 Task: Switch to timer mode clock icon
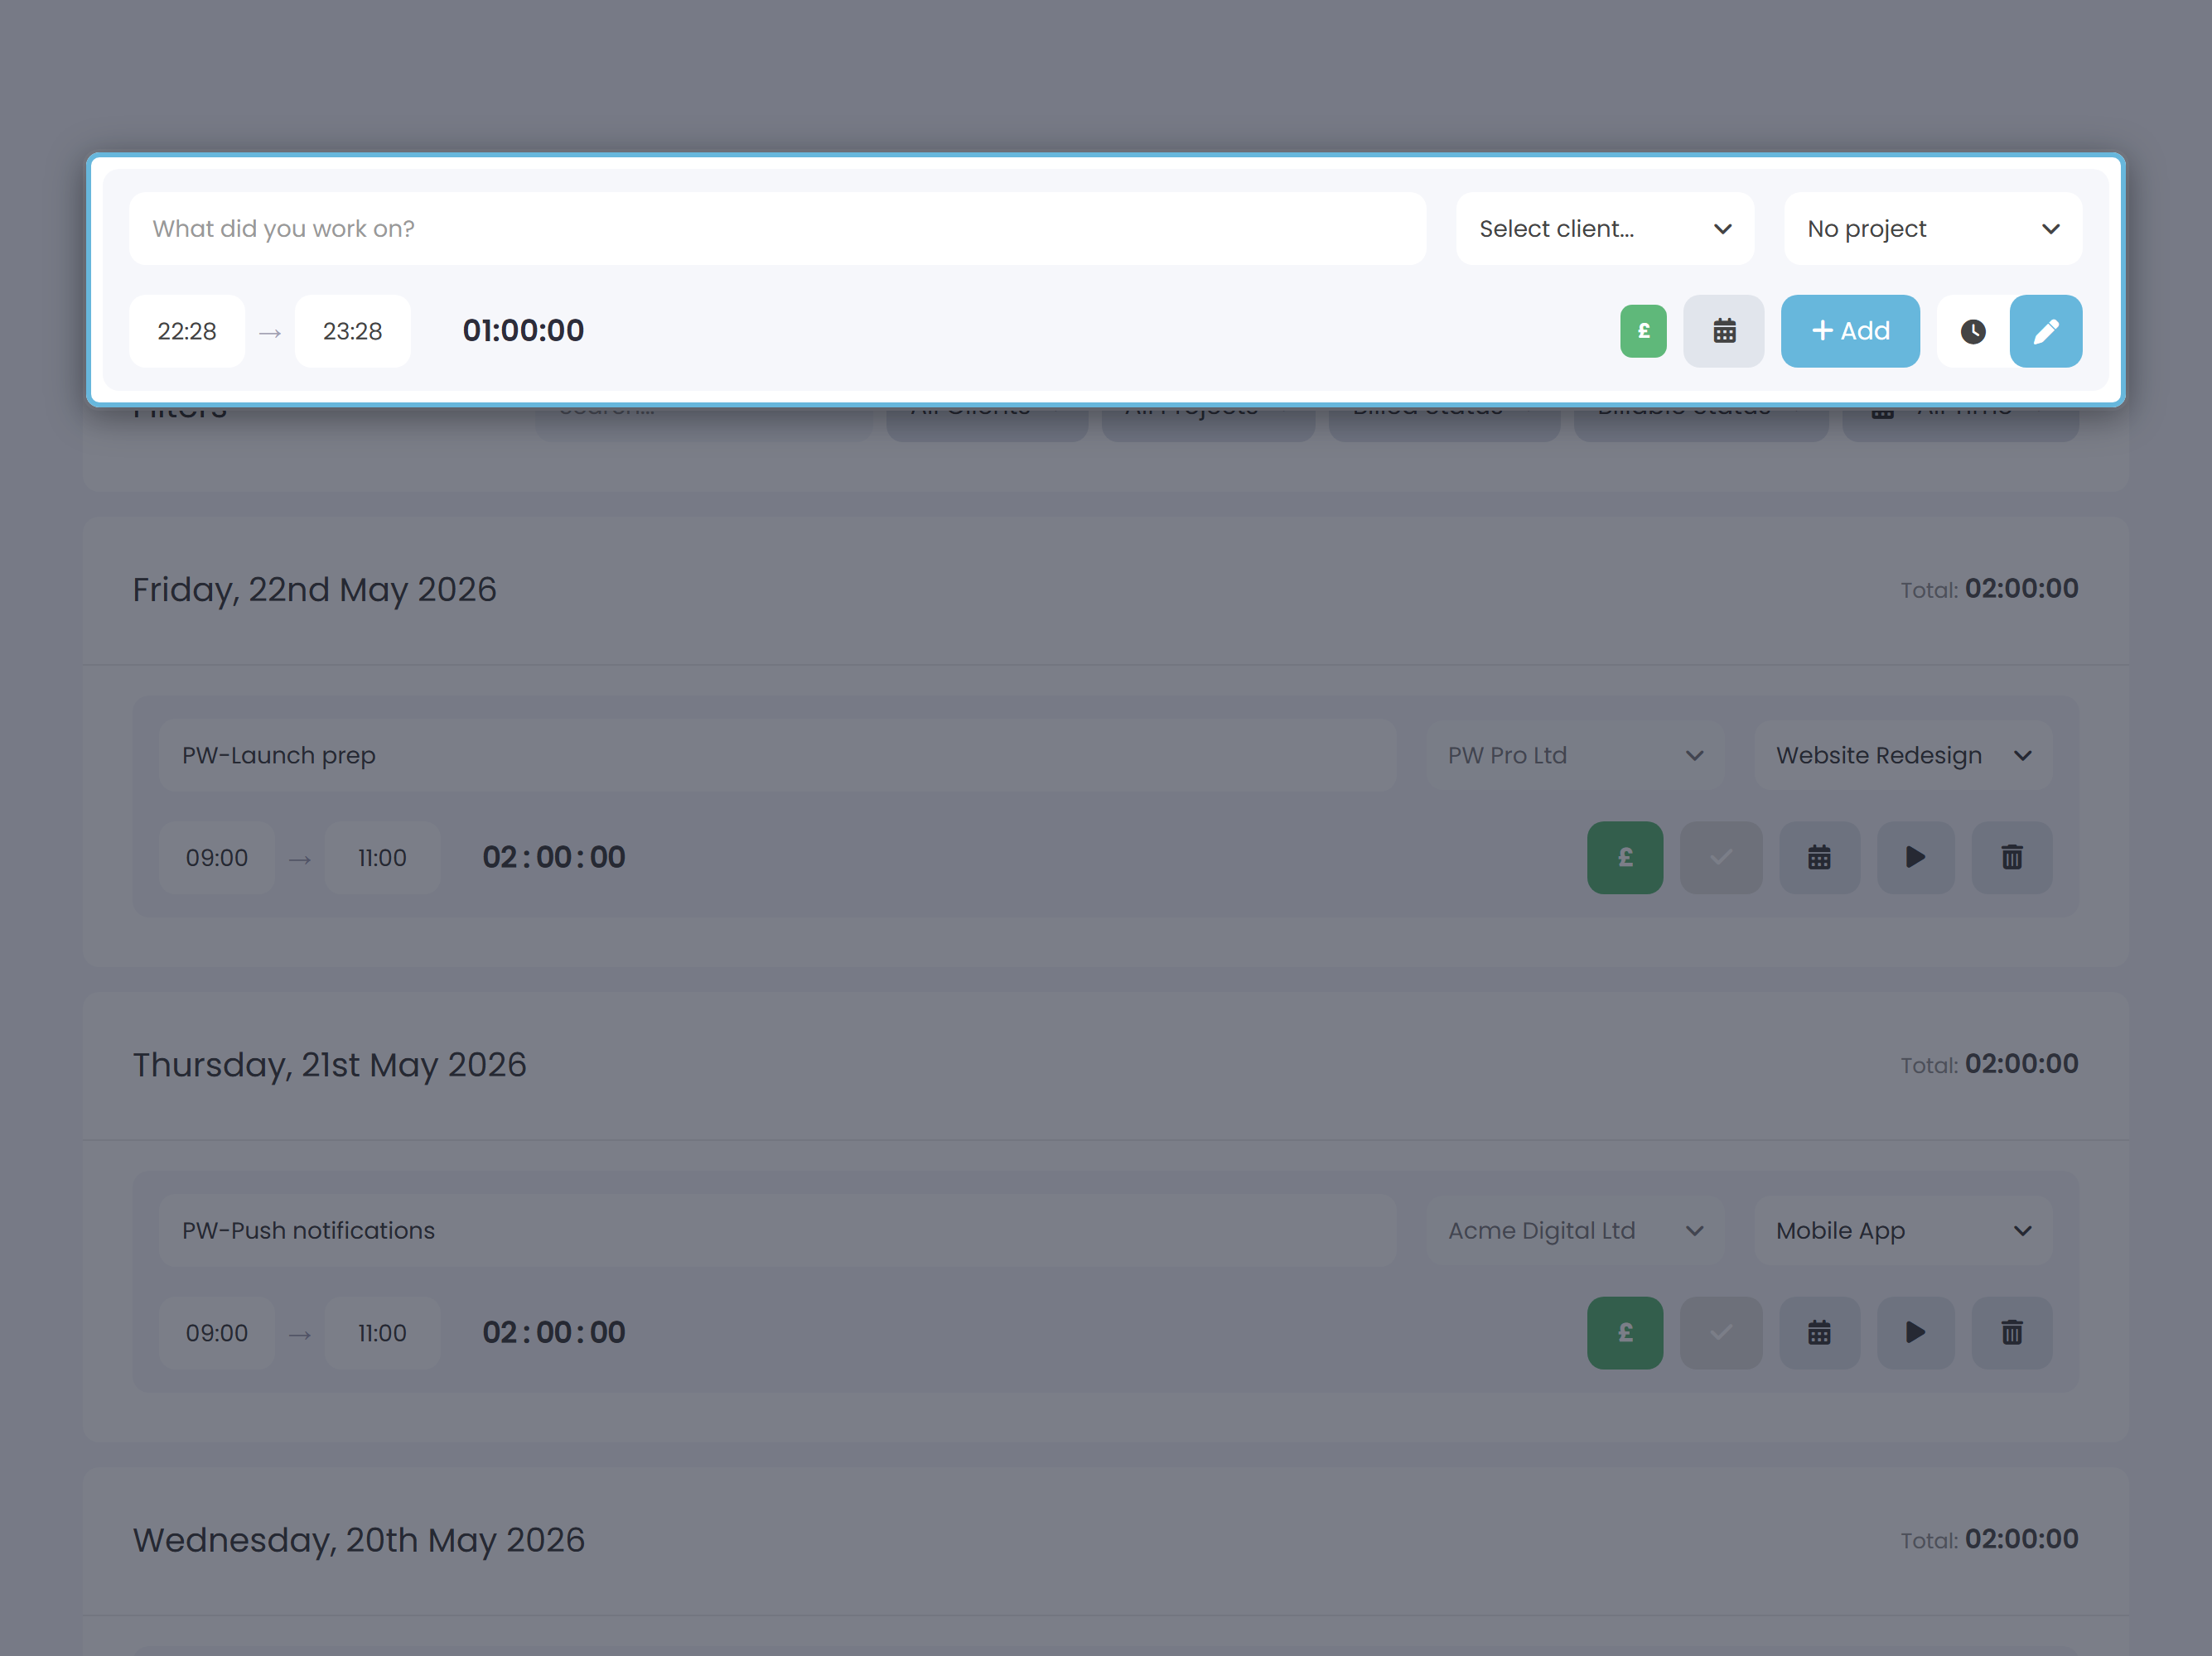pos(1973,331)
